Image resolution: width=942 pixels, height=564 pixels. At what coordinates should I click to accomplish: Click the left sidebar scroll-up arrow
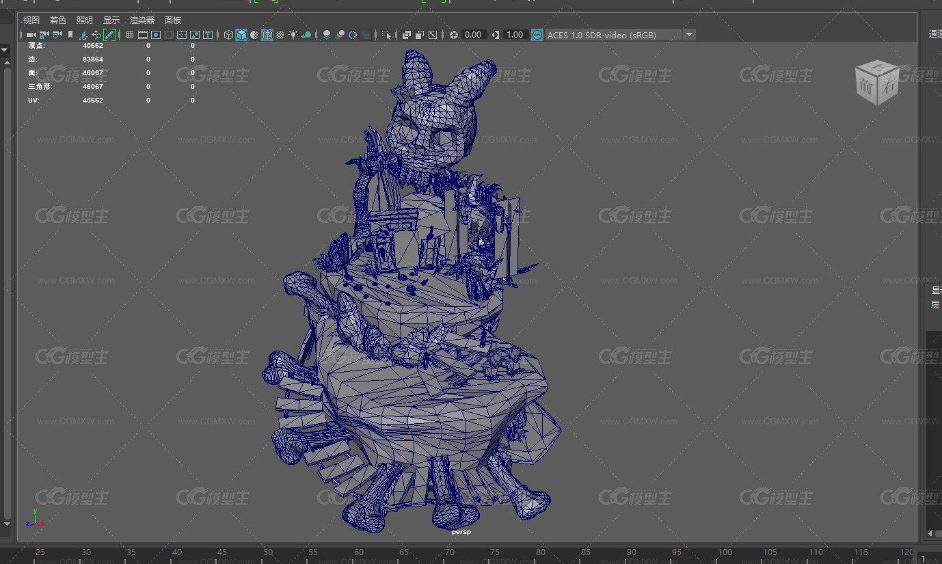click(x=6, y=62)
